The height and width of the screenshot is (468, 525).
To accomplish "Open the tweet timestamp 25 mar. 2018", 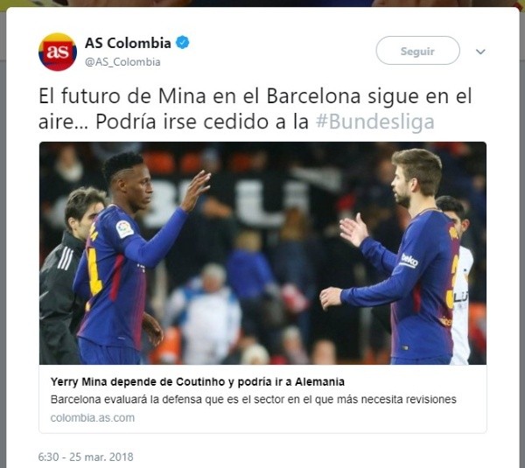I will coord(86,457).
